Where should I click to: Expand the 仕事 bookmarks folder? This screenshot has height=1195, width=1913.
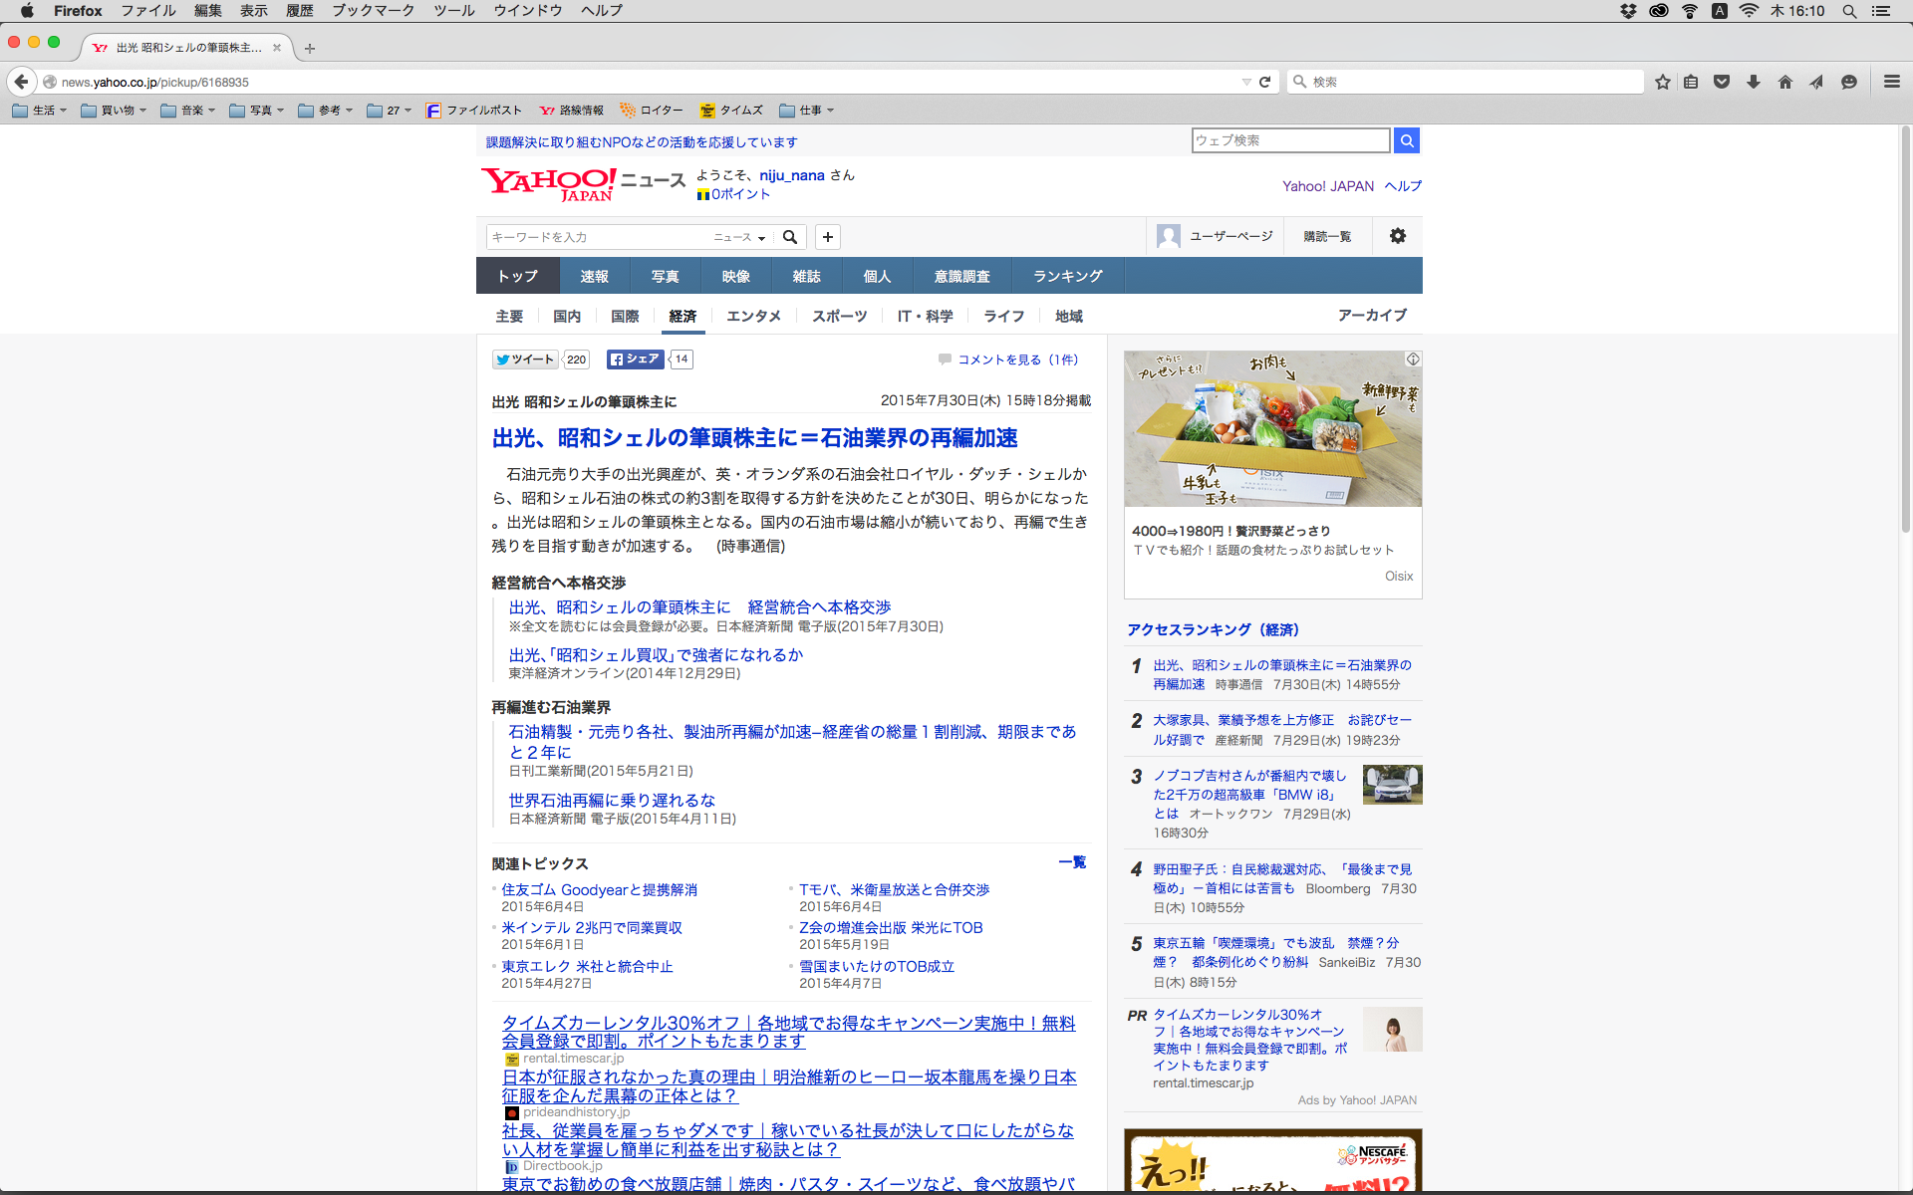[x=807, y=111]
